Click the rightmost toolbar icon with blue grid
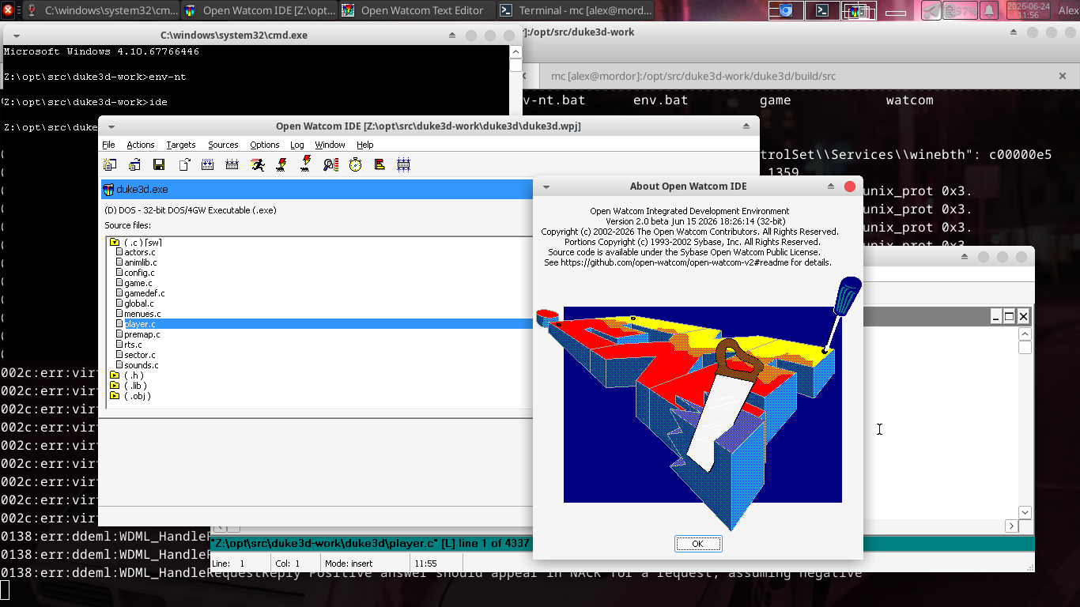 coord(404,164)
